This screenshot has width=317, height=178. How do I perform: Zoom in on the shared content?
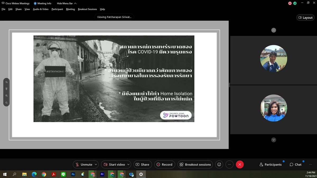coord(6,96)
